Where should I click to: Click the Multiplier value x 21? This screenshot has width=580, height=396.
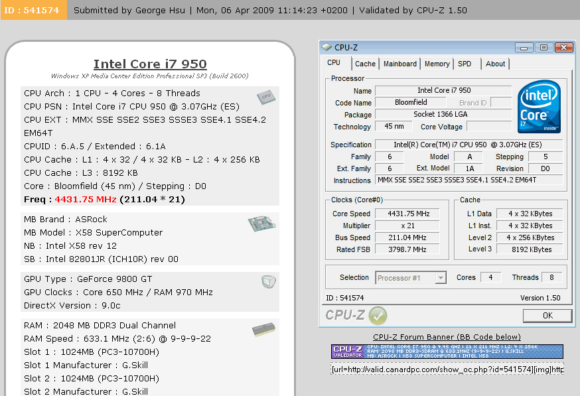407,226
